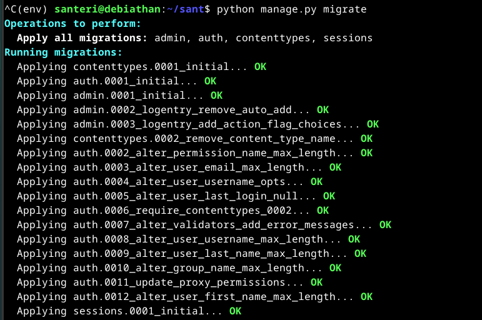The image size is (482, 320).
Task: Click the 'Running migrations:' heading
Action: pos(63,52)
